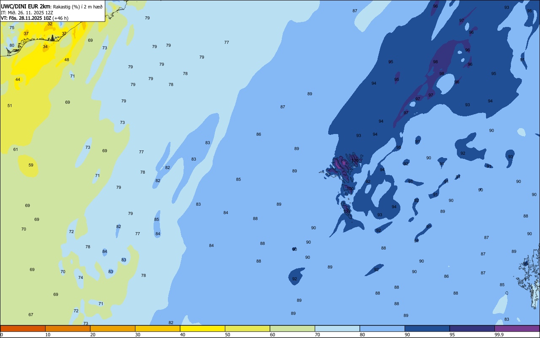Click the 'IT: Mið. 26. 11. 2025 12Z' line

27,13
